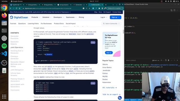
Task: Open the Learning Paths tab
Action: click(33, 24)
